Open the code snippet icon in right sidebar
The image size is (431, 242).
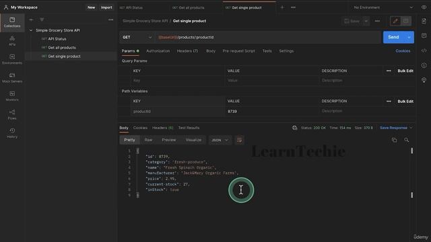pyautogui.click(x=424, y=50)
